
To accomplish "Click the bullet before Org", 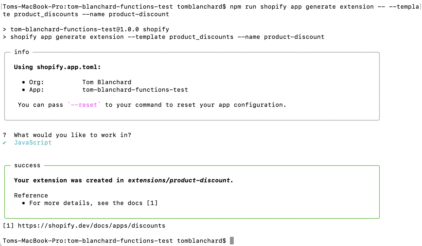I will coord(24,82).
